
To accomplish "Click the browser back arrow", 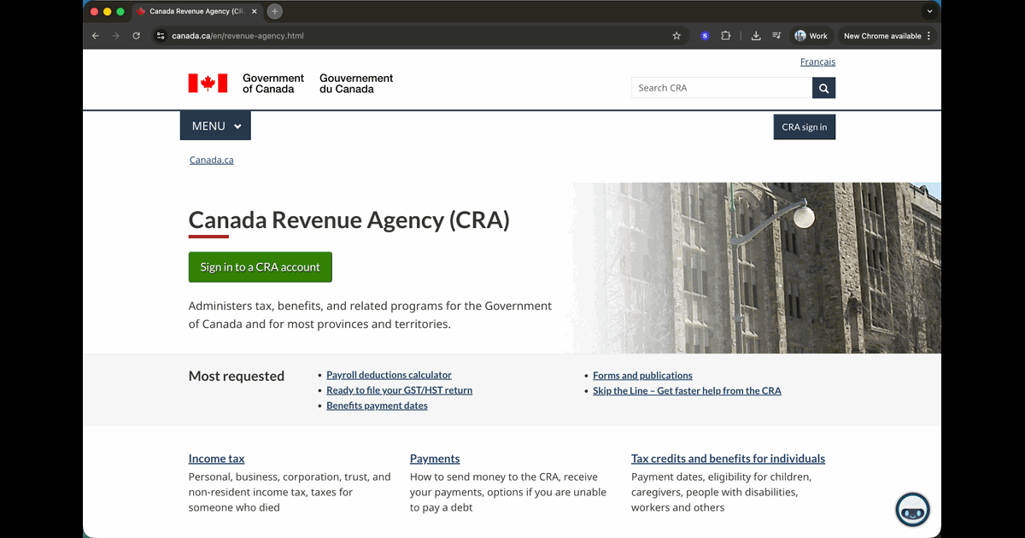I will pyautogui.click(x=96, y=36).
